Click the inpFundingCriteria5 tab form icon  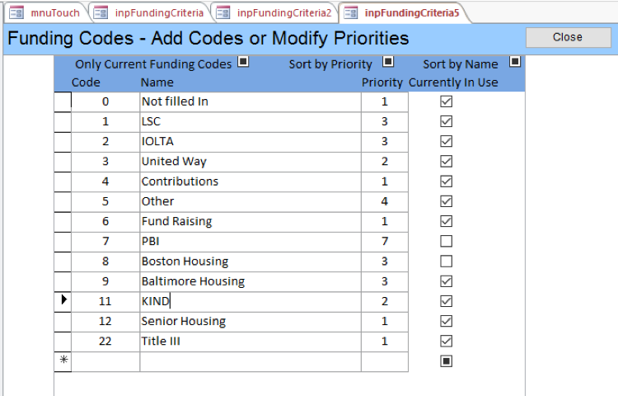[x=350, y=12]
